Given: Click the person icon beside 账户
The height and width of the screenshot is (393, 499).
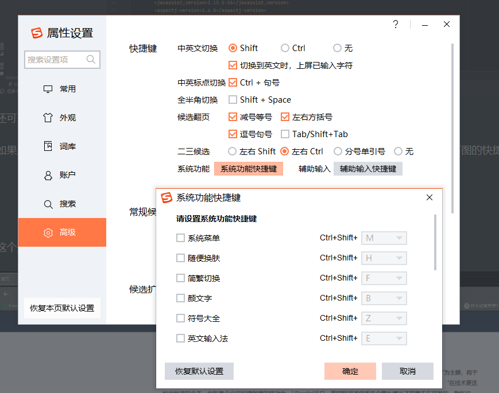Looking at the screenshot, I should [x=48, y=175].
